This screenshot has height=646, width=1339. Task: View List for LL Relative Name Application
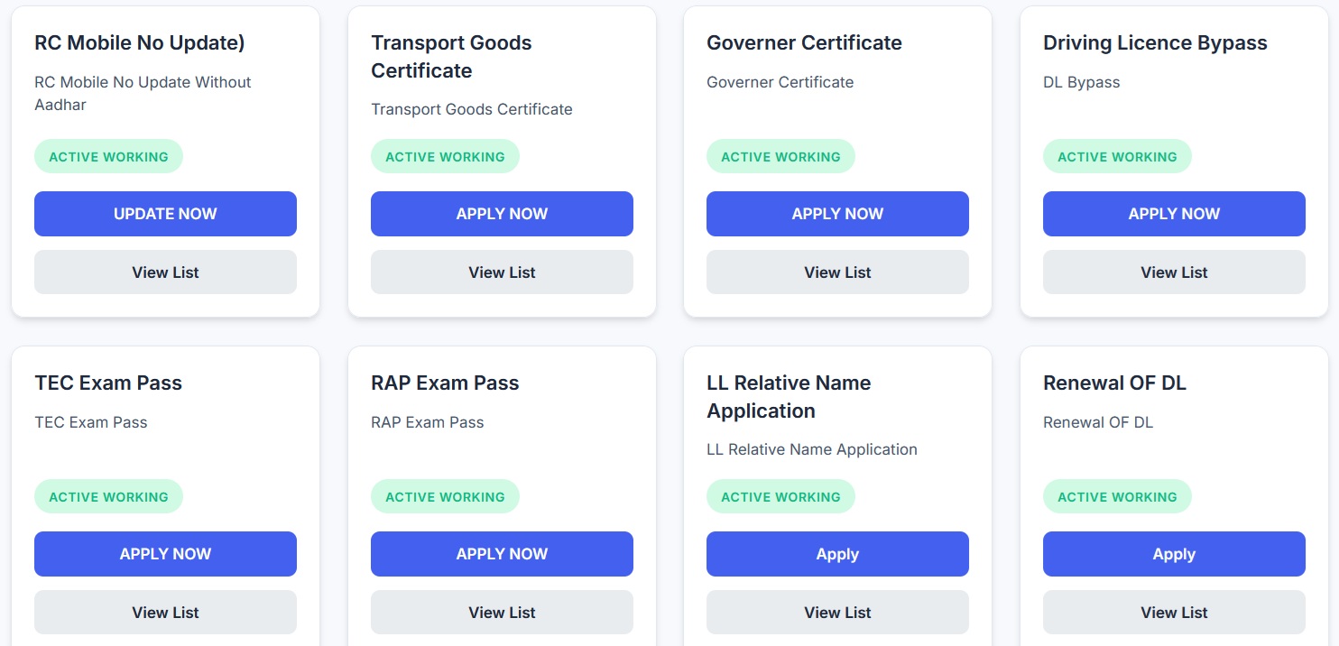[x=837, y=613]
